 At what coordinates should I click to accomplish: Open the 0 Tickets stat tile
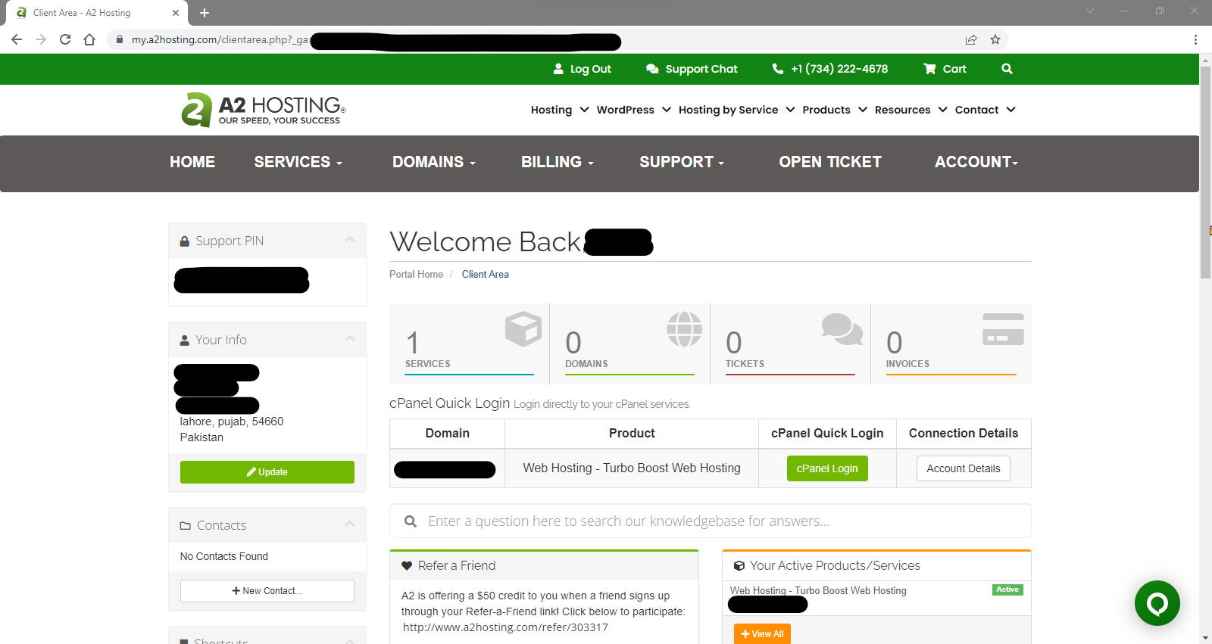click(791, 344)
